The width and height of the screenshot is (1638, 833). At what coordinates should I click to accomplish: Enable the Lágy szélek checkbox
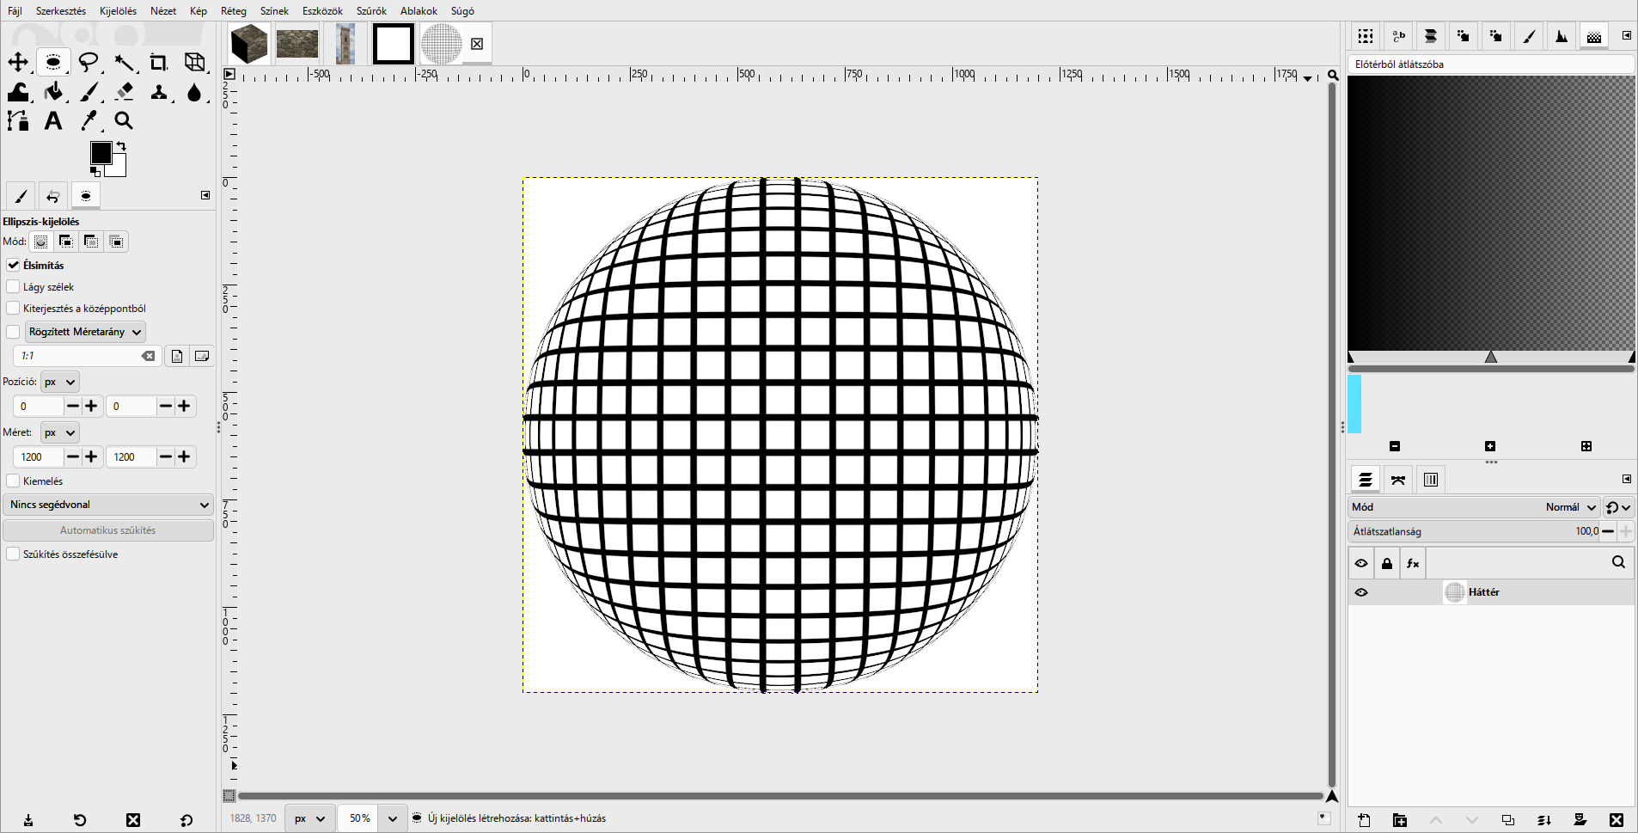[x=13, y=286]
